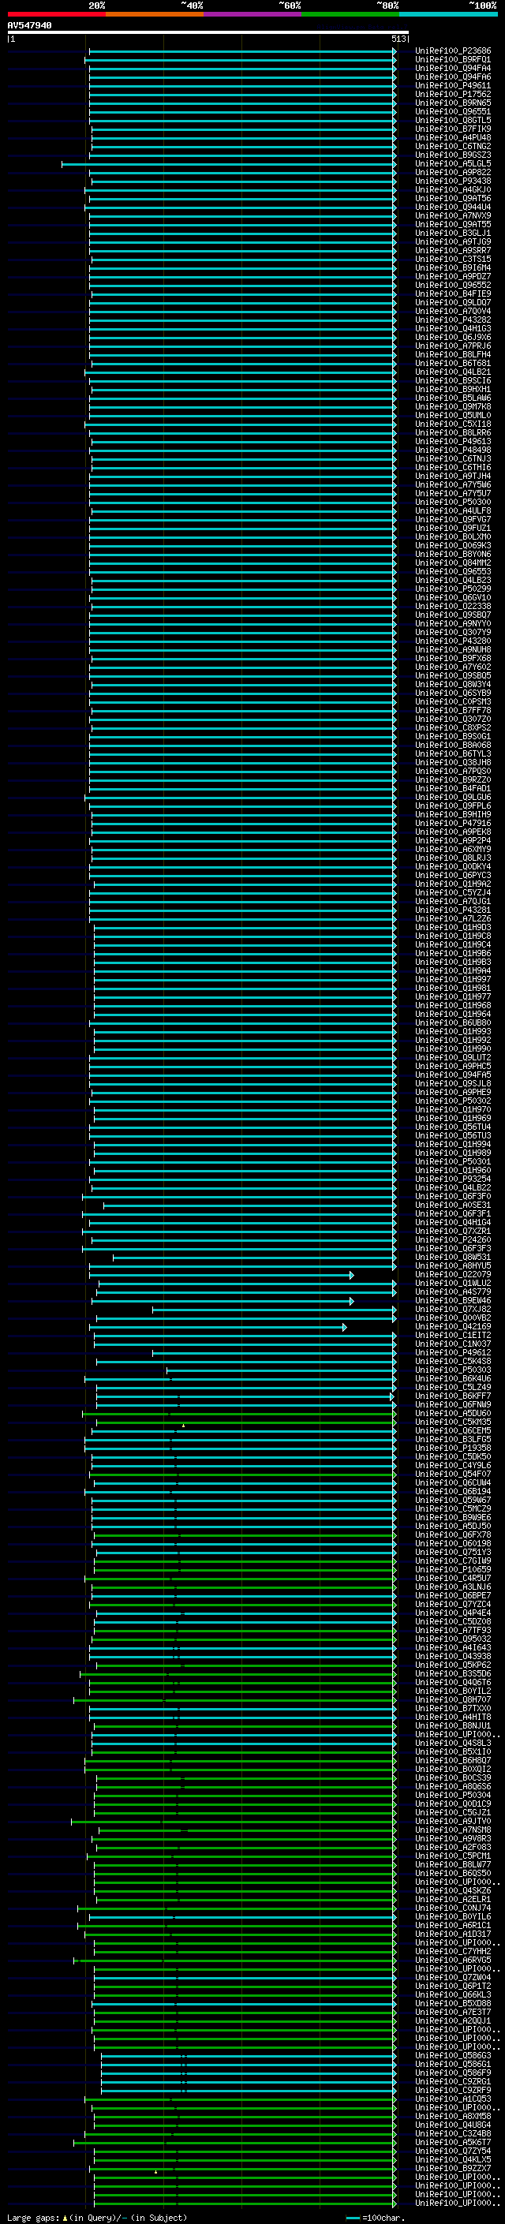Select label UniRef100_P93438
The image size is (505, 2224).
[453, 181]
